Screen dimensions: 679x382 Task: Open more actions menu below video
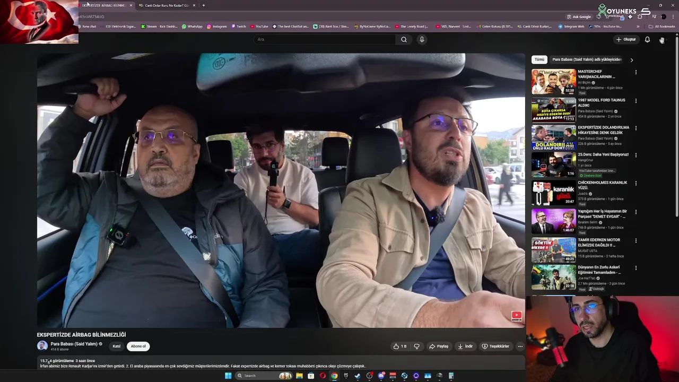coord(520,346)
